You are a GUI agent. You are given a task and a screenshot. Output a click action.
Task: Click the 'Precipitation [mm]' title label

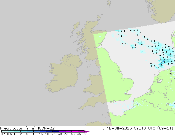18,128
